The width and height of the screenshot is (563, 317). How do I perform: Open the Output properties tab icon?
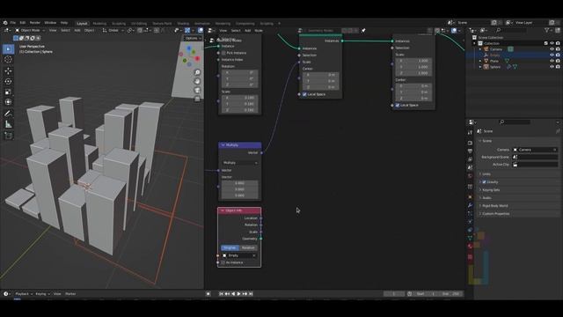[470, 151]
